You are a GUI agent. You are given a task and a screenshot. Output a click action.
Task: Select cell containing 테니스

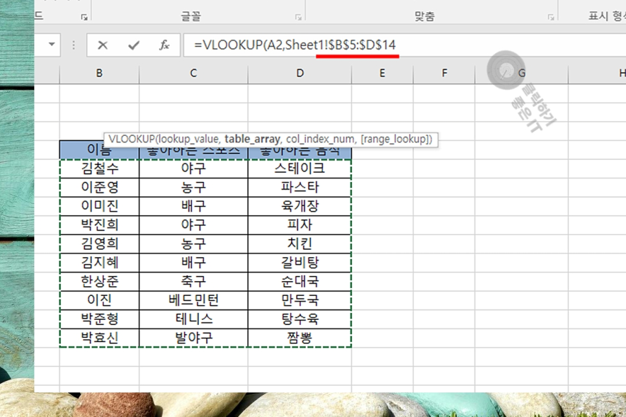(x=193, y=319)
